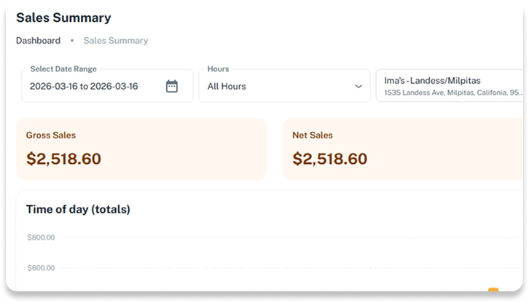Image resolution: width=529 pixels, height=303 pixels.
Task: Click the $600.00 chart axis label
Action: 41,268
